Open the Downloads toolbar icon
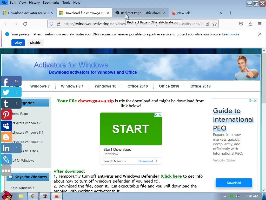Image resolution: width=266 pixels, height=200 pixels. pyautogui.click(x=250, y=24)
